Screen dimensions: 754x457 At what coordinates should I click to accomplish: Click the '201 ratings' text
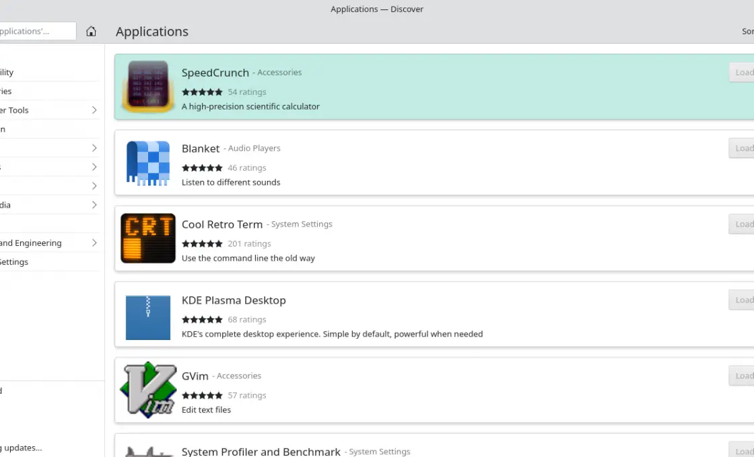[249, 243]
